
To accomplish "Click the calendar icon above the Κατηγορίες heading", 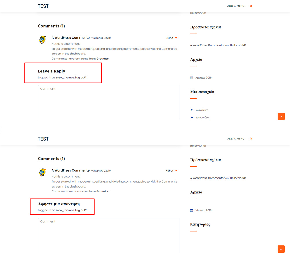I will tap(191, 210).
